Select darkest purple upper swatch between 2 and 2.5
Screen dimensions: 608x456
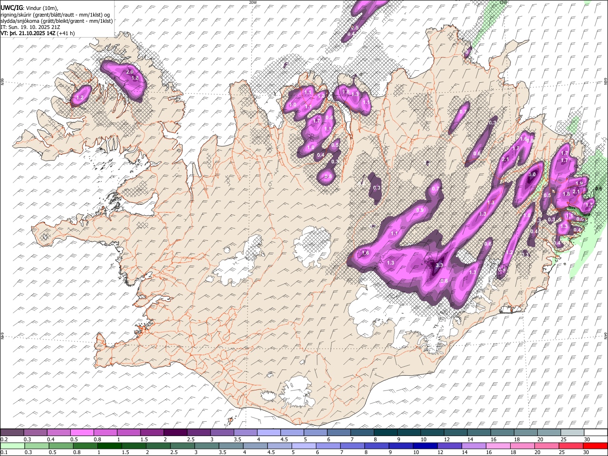(x=175, y=432)
